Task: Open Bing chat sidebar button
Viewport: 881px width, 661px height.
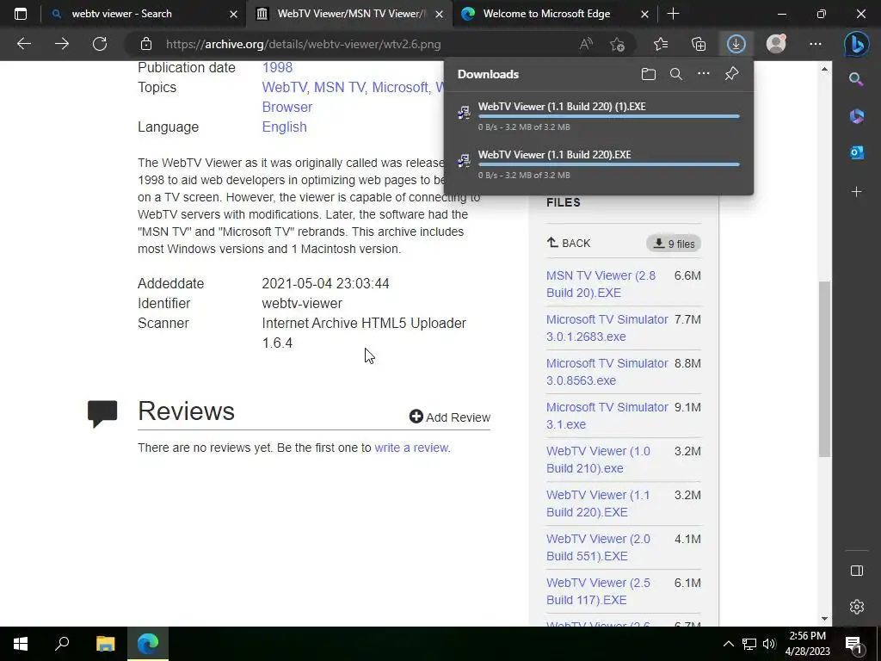Action: pos(856,45)
